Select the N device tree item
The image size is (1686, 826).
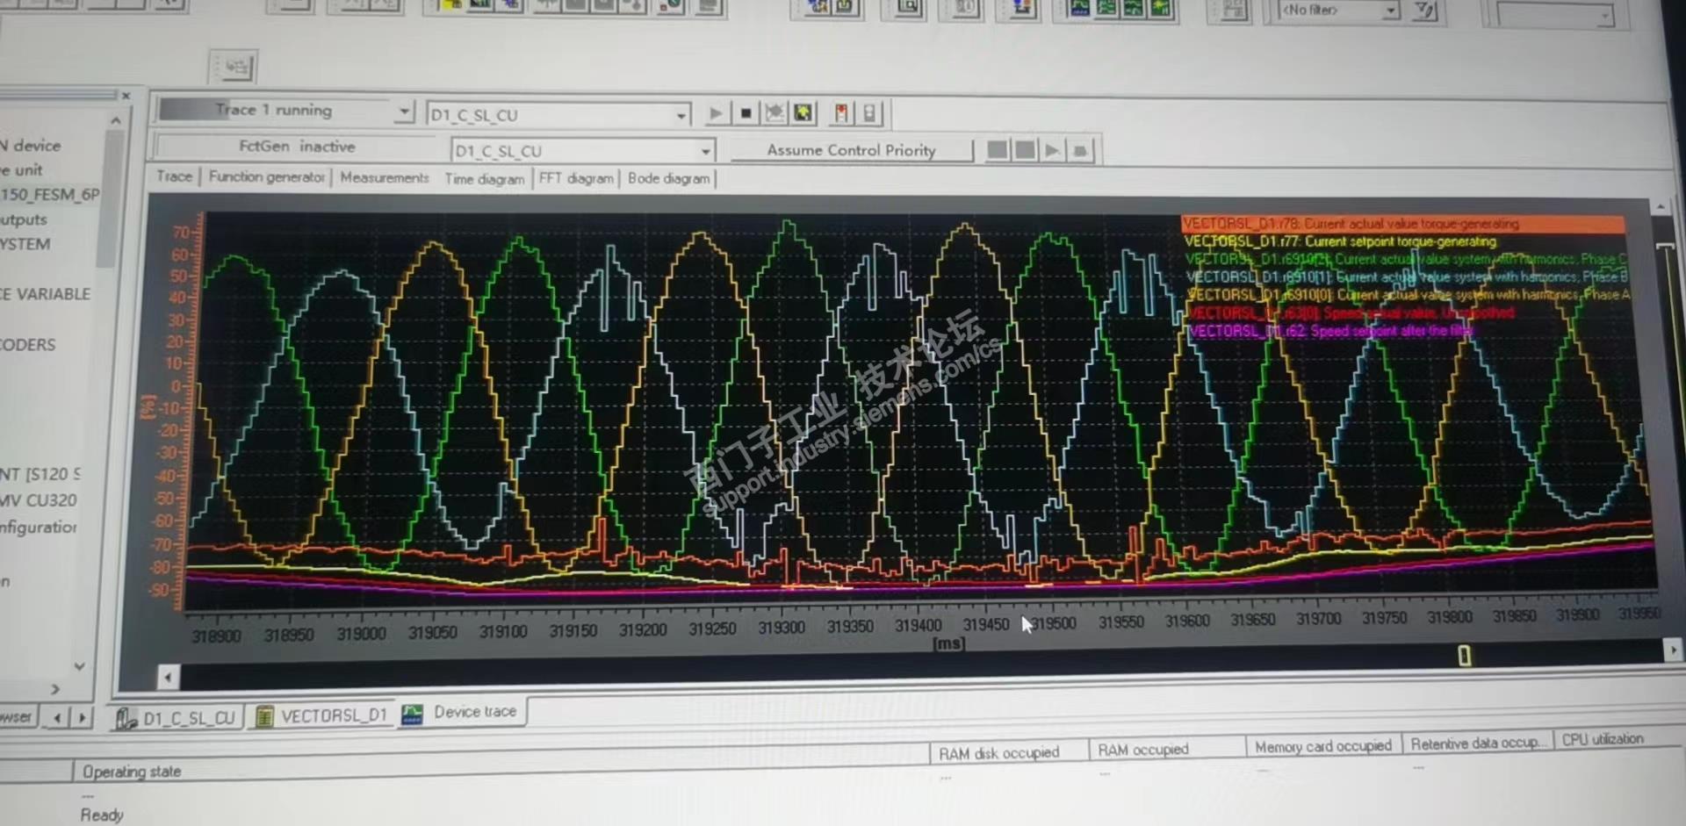coord(31,146)
